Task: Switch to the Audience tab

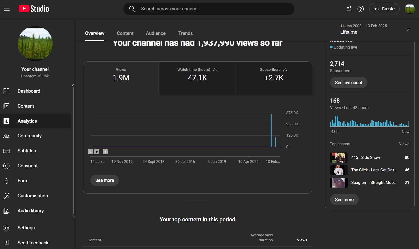Action: point(156,33)
